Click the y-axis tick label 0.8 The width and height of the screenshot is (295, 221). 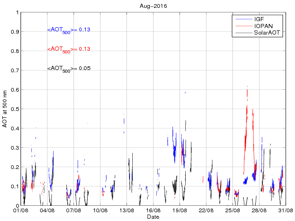tap(15, 51)
